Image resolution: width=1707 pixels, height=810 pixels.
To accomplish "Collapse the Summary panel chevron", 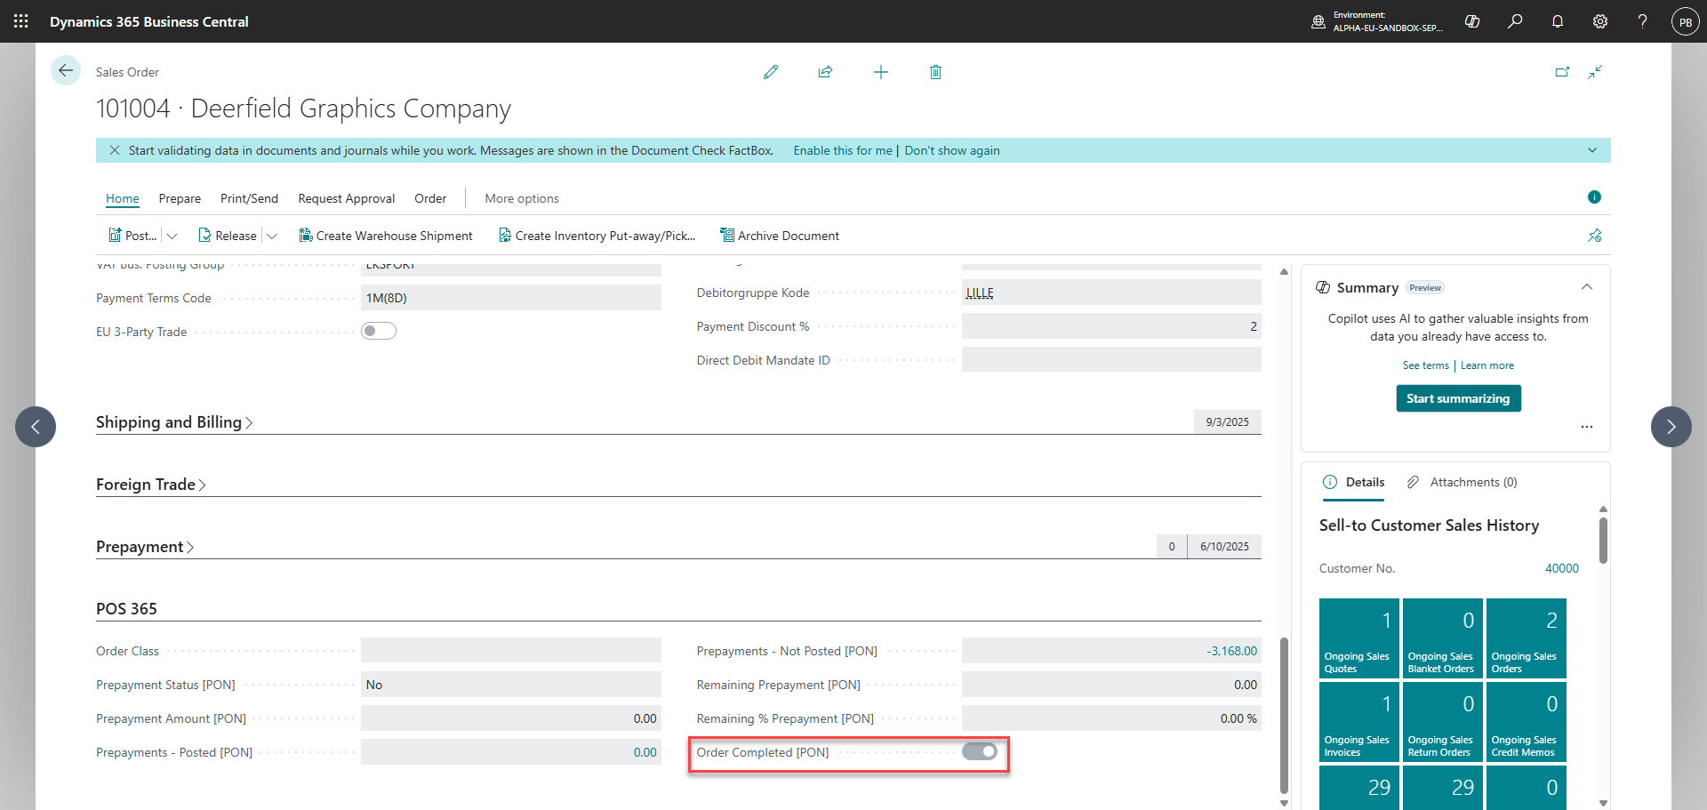I will point(1587,287).
